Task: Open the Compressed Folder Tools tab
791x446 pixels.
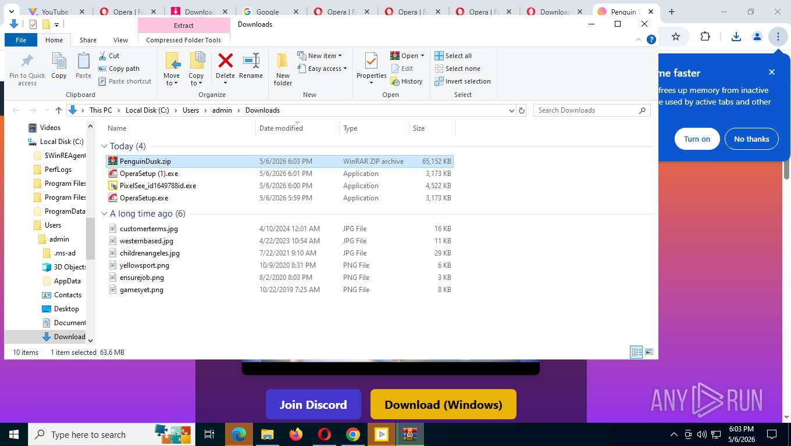Action: (x=184, y=40)
